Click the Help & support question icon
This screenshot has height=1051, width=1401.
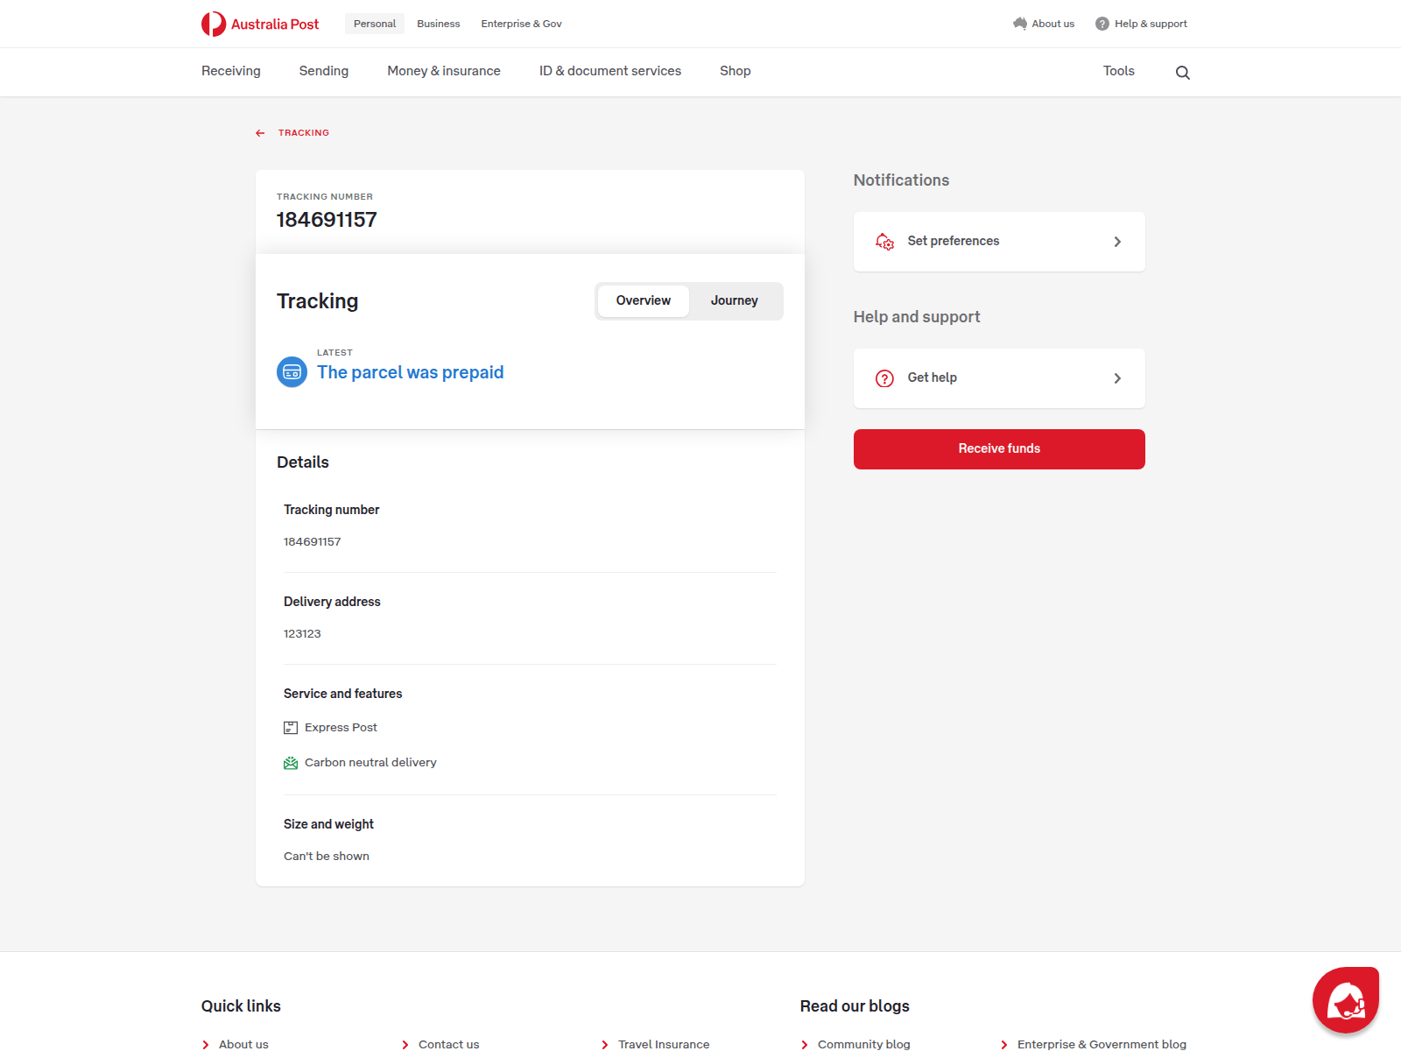tap(1102, 24)
